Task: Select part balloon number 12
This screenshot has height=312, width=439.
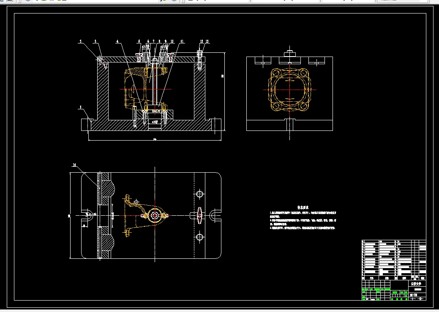Action: pos(201,41)
